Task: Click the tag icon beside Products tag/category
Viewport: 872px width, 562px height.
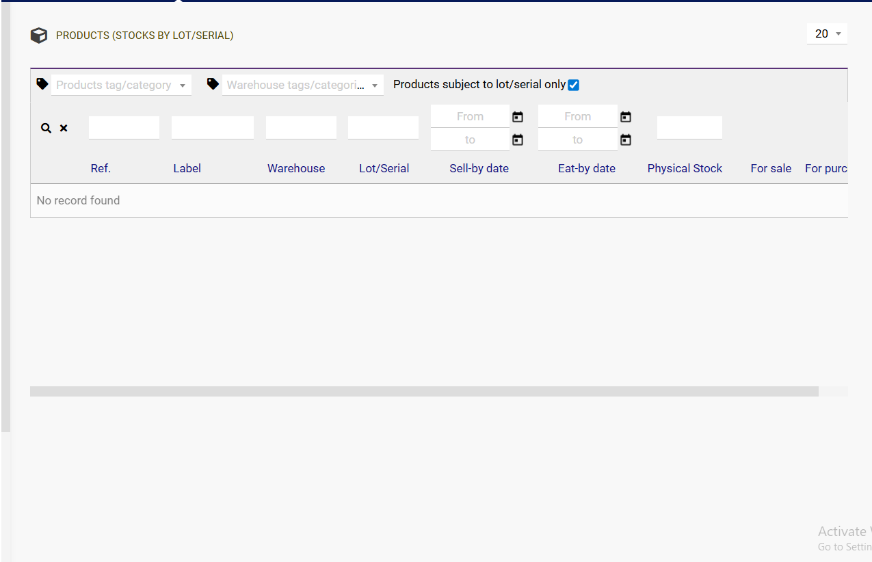Action: [x=42, y=84]
